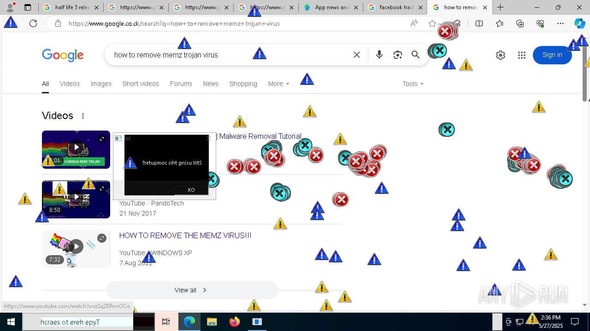
Task: Switch to the half life 3 tab
Action: tap(71, 7)
